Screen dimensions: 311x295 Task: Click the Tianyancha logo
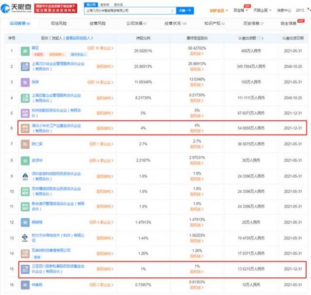tap(16, 7)
